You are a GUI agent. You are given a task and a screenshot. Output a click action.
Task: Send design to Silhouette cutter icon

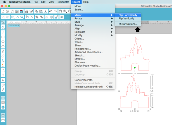31,11
